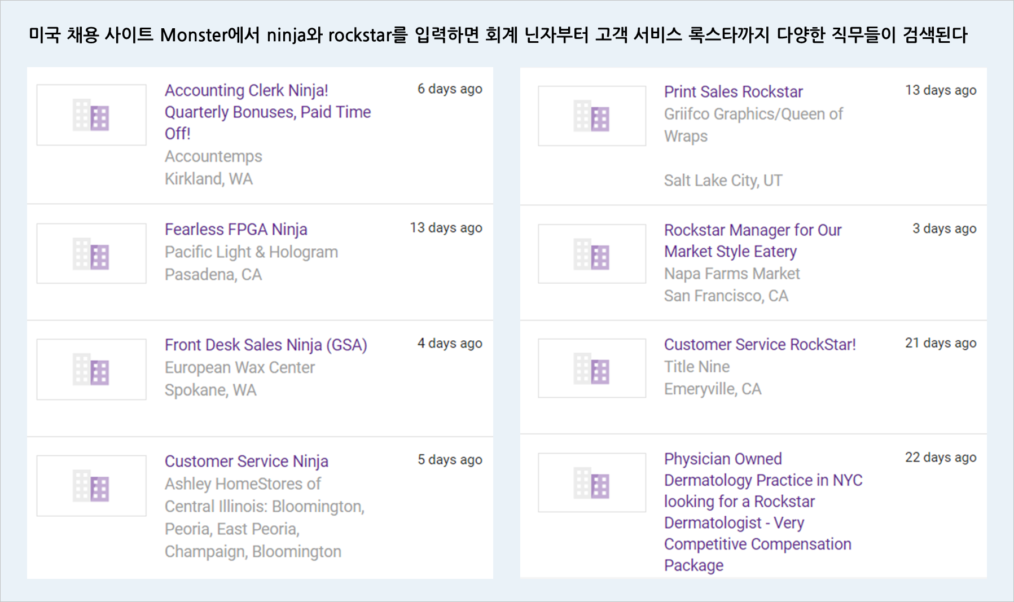Click the Customer Service RockStar! job title
The width and height of the screenshot is (1014, 602).
tap(760, 345)
